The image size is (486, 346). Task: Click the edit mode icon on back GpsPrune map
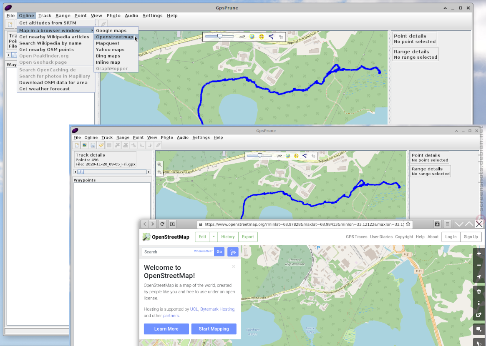coord(281,37)
